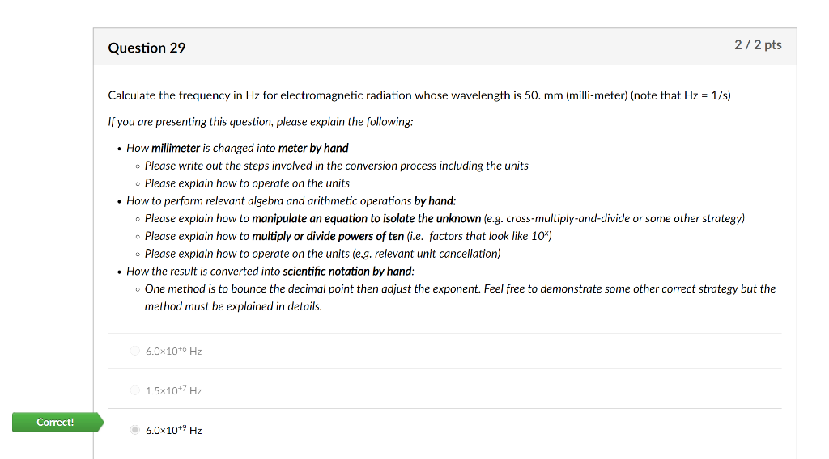Viewport: 829px width, 459px height.
Task: Click the 'manipulate an equation to isolate the unknown' sub-bullet
Action: tap(444, 218)
